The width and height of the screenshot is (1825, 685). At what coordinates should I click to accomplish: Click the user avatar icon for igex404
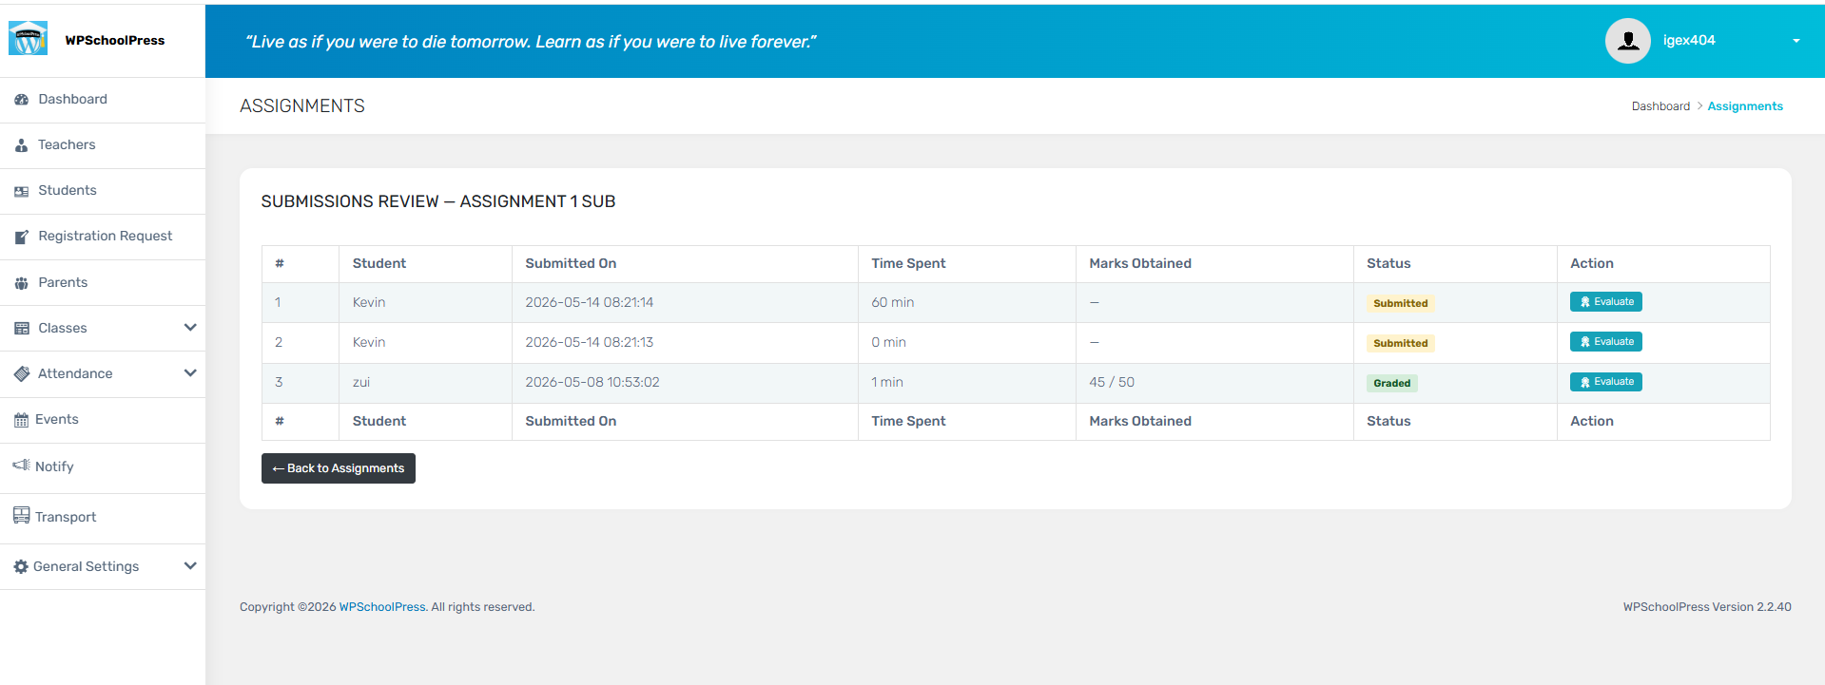1627,41
